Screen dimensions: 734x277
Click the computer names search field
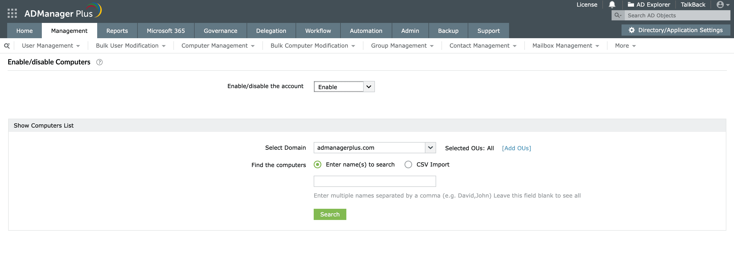(374, 181)
